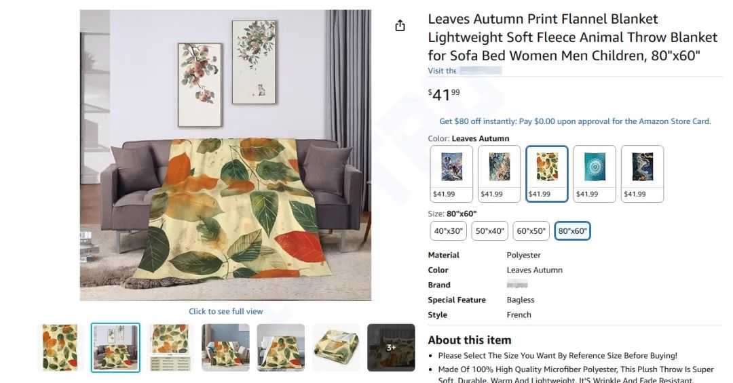Show the blanket on bed thumbnail
733x383 pixels.
(x=281, y=348)
